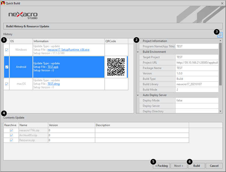Click the Program Name value field
226x172 pixels.
(197, 46)
